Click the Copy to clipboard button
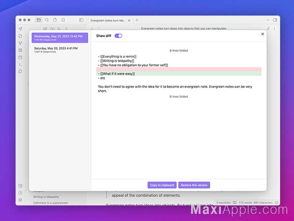The width and height of the screenshot is (294, 221). pyautogui.click(x=162, y=185)
